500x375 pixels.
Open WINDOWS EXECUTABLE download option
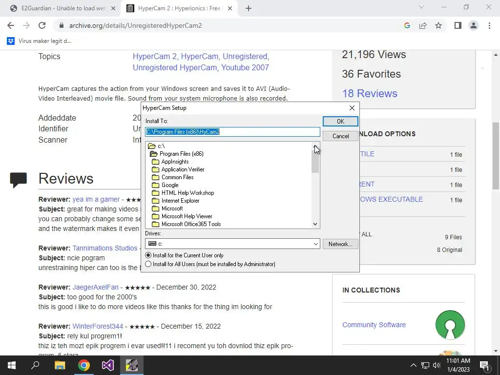tap(392, 199)
